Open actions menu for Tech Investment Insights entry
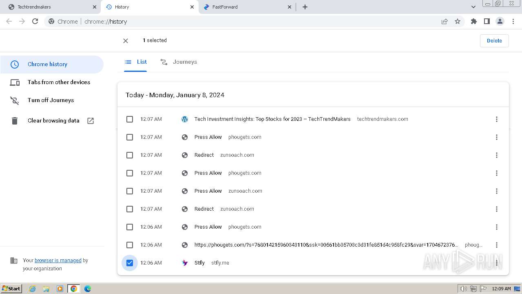The image size is (522, 294). click(496, 119)
